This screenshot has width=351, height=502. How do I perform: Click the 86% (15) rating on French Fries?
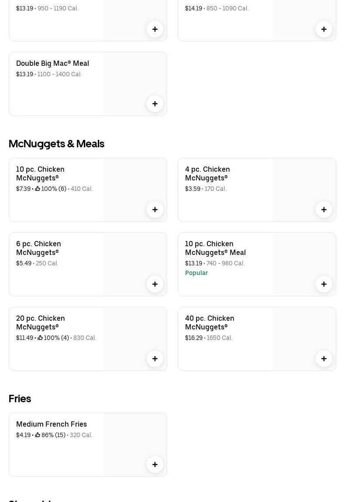[51, 435]
